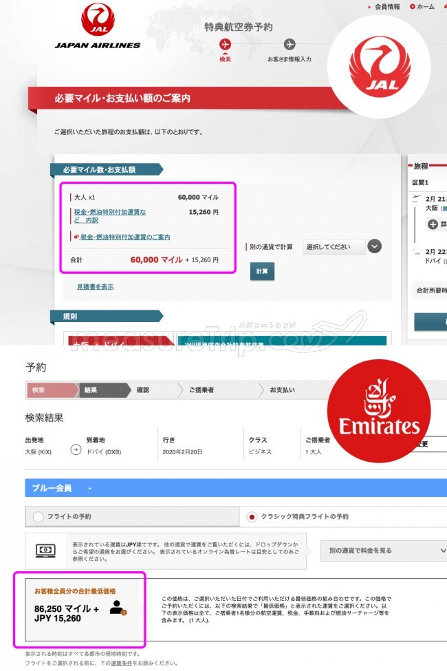Click the route arrow icon between 大阪 and ドバイ

coord(76,450)
